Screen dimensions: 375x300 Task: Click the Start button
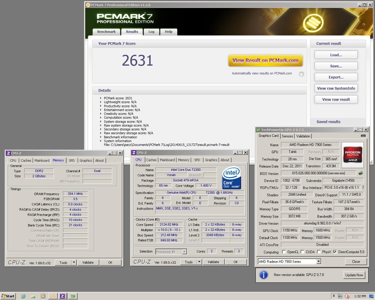click(8, 296)
